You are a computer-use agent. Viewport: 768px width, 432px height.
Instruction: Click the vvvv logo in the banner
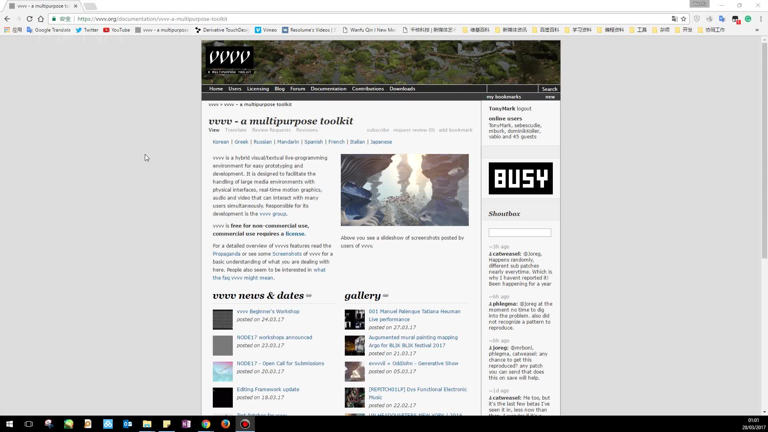tap(230, 60)
